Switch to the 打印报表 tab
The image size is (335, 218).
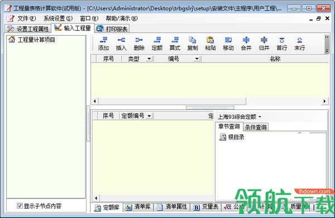point(112,29)
